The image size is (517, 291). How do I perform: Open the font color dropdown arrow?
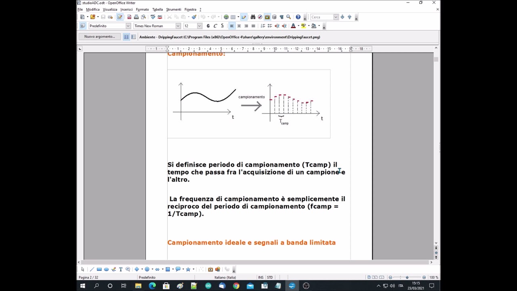click(x=298, y=26)
